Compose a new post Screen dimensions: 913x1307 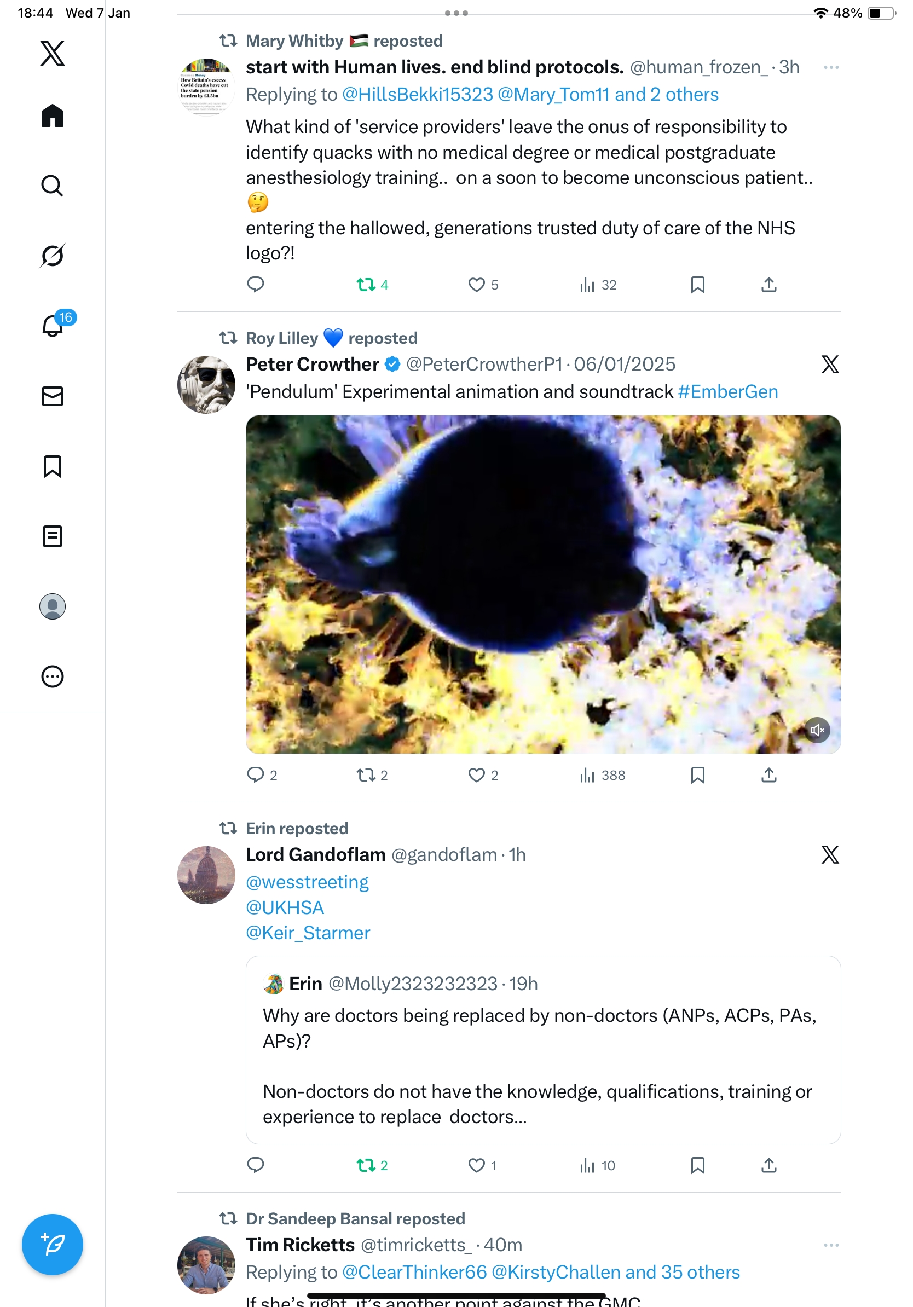pyautogui.click(x=53, y=1244)
